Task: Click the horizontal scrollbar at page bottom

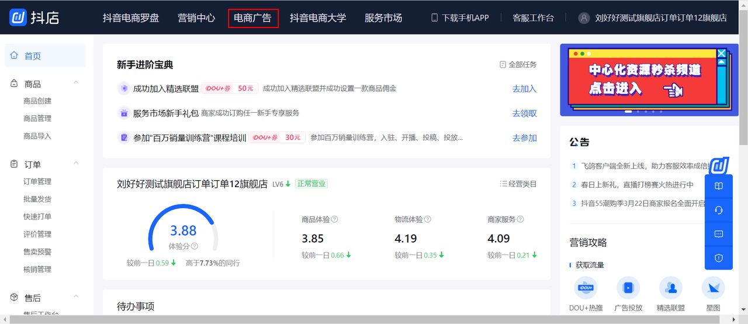Action: click(x=368, y=319)
